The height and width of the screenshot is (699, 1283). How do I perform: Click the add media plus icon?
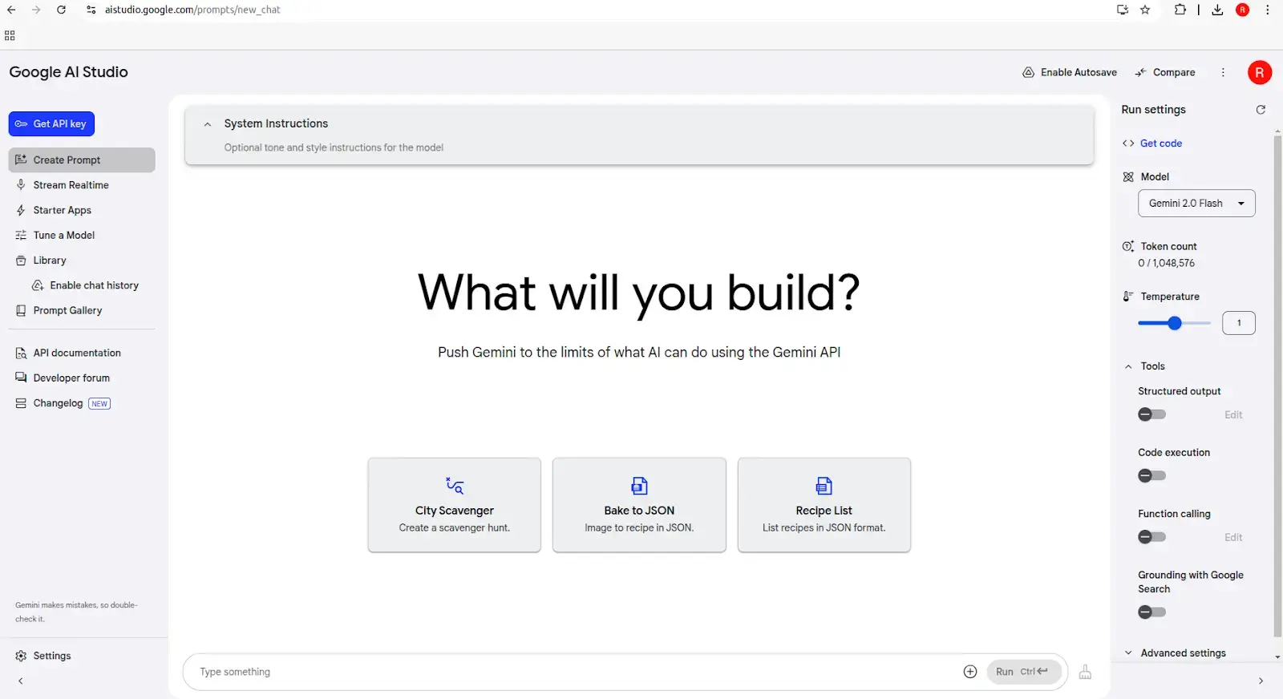pyautogui.click(x=970, y=672)
